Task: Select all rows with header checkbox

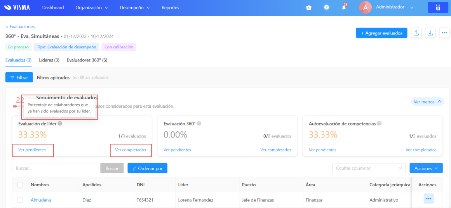Action: [x=20, y=185]
